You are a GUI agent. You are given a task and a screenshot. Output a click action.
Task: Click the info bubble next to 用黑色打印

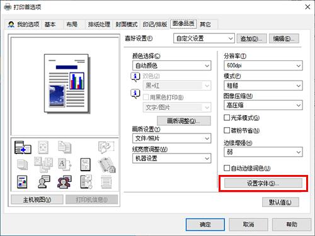point(135,94)
